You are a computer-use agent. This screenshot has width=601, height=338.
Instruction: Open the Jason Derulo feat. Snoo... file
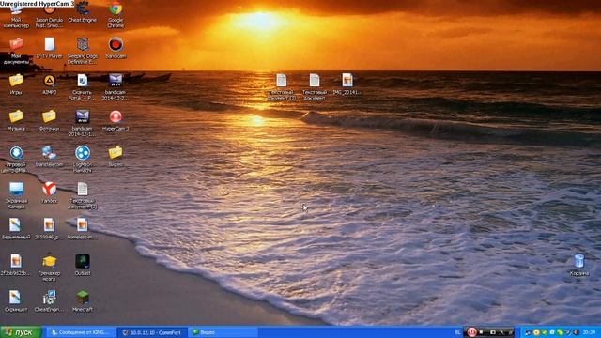point(49,17)
